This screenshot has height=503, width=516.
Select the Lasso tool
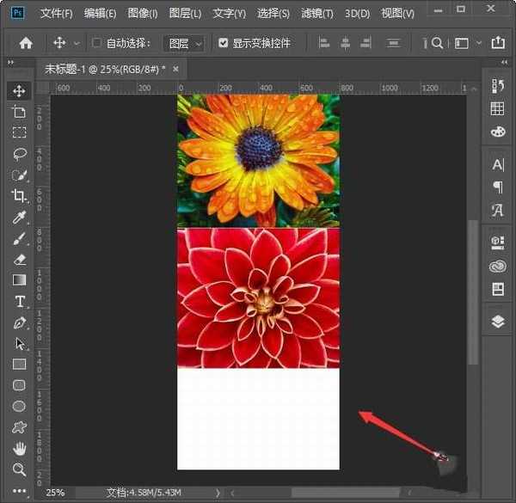(x=19, y=153)
